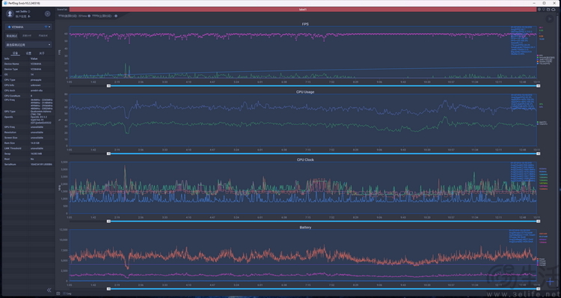Screen dimensions: 561x298
Task: Click the red label1 bar
Action: [303, 10]
